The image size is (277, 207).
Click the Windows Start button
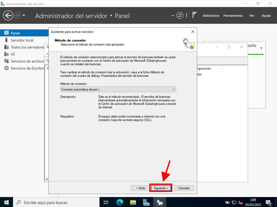click(x=6, y=202)
